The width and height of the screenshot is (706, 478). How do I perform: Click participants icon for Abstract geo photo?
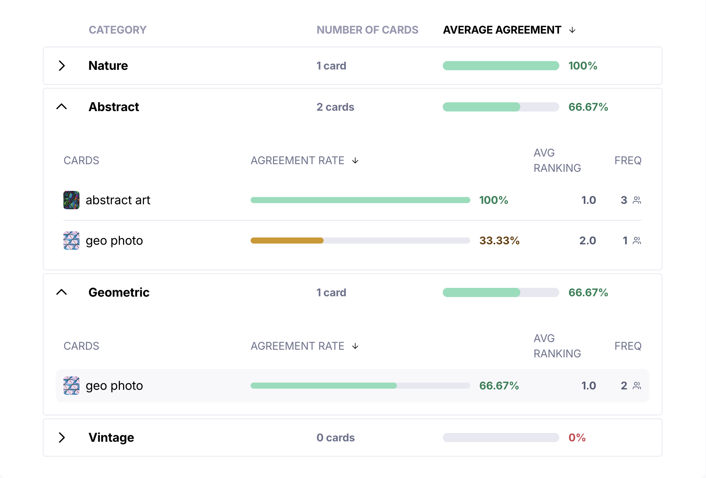(x=637, y=241)
